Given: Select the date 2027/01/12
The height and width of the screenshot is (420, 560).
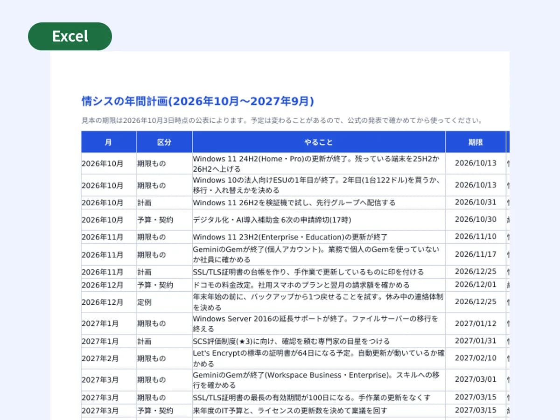Looking at the screenshot, I should pos(476,323).
